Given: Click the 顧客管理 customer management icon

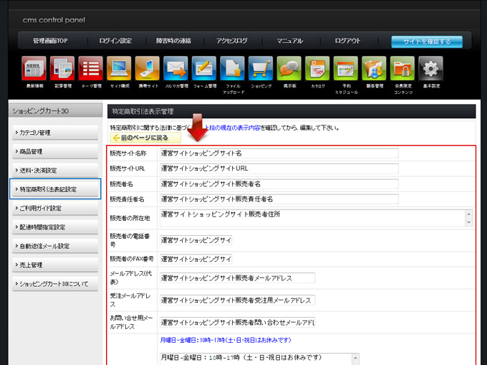Looking at the screenshot, I should pyautogui.click(x=374, y=69).
